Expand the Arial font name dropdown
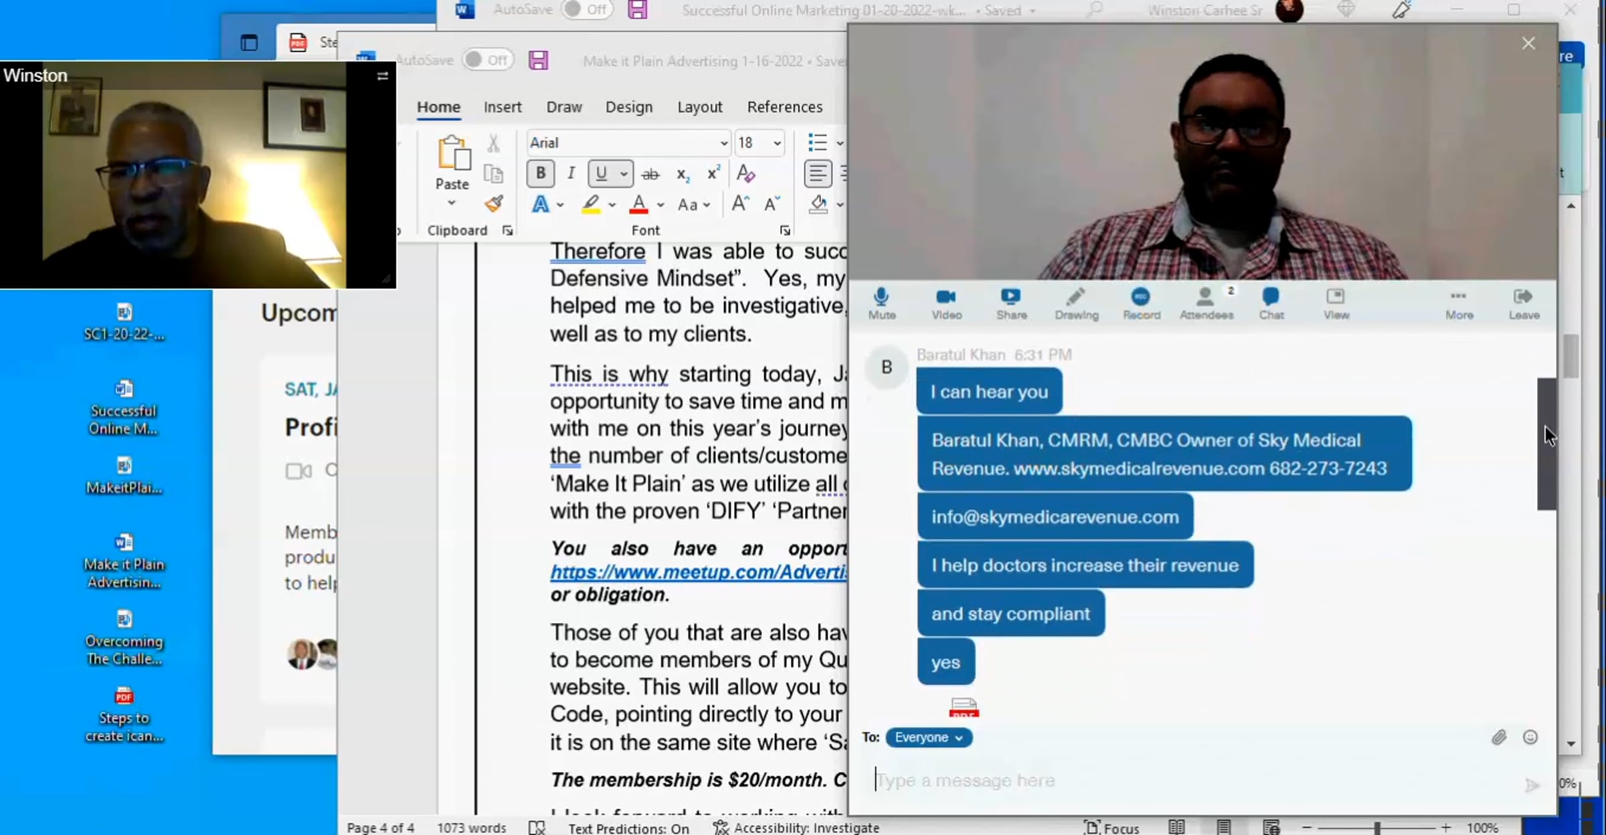1606x835 pixels. coord(723,143)
